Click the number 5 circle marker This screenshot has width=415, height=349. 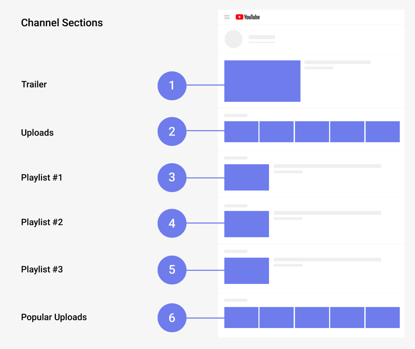click(172, 270)
